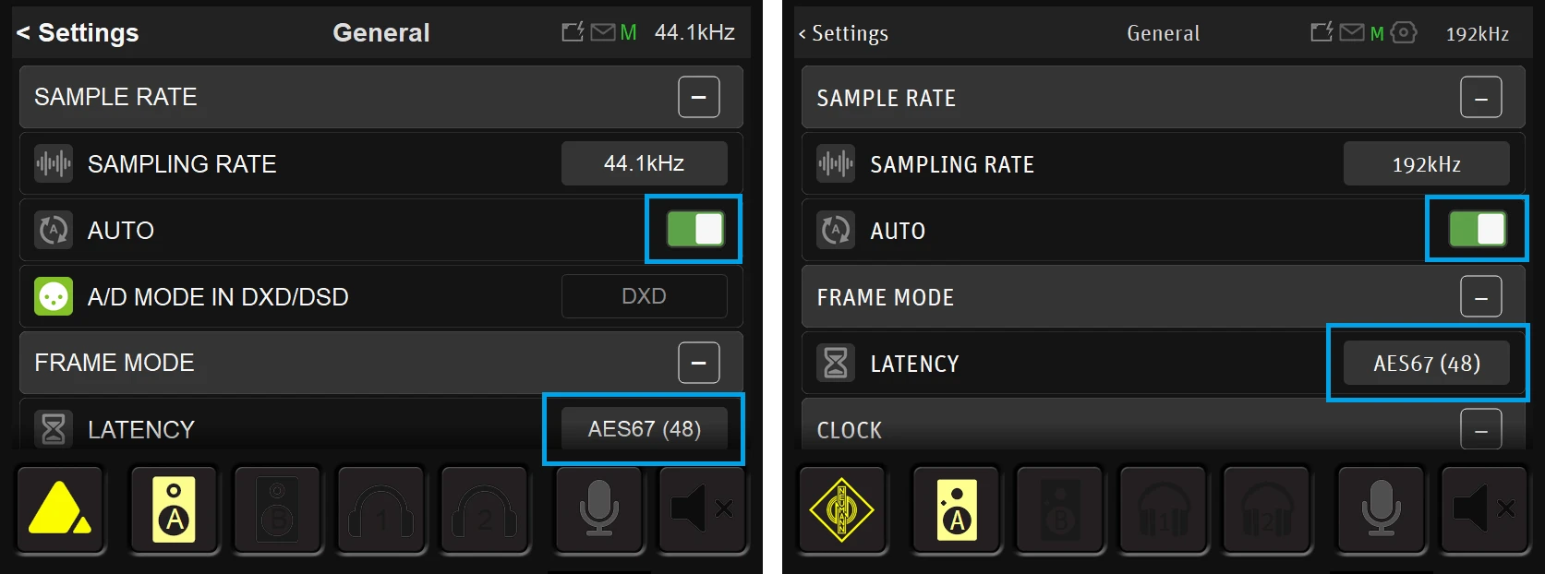Collapse the SAMPLE RATE section on the 192kHz screen
1545x574 pixels.
[1481, 98]
